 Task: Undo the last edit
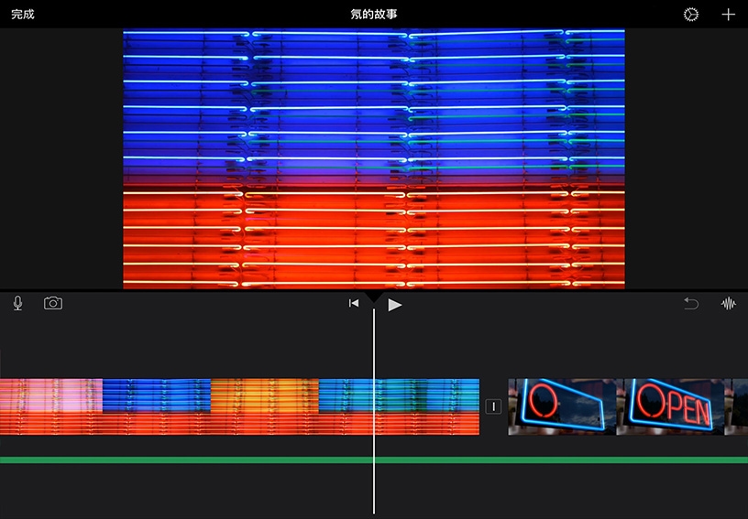[x=691, y=304]
